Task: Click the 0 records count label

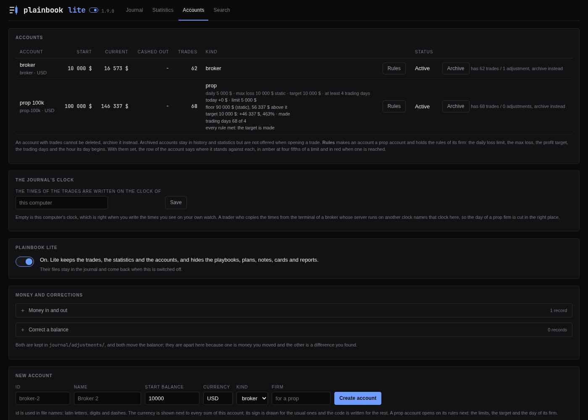Action: click(557, 330)
